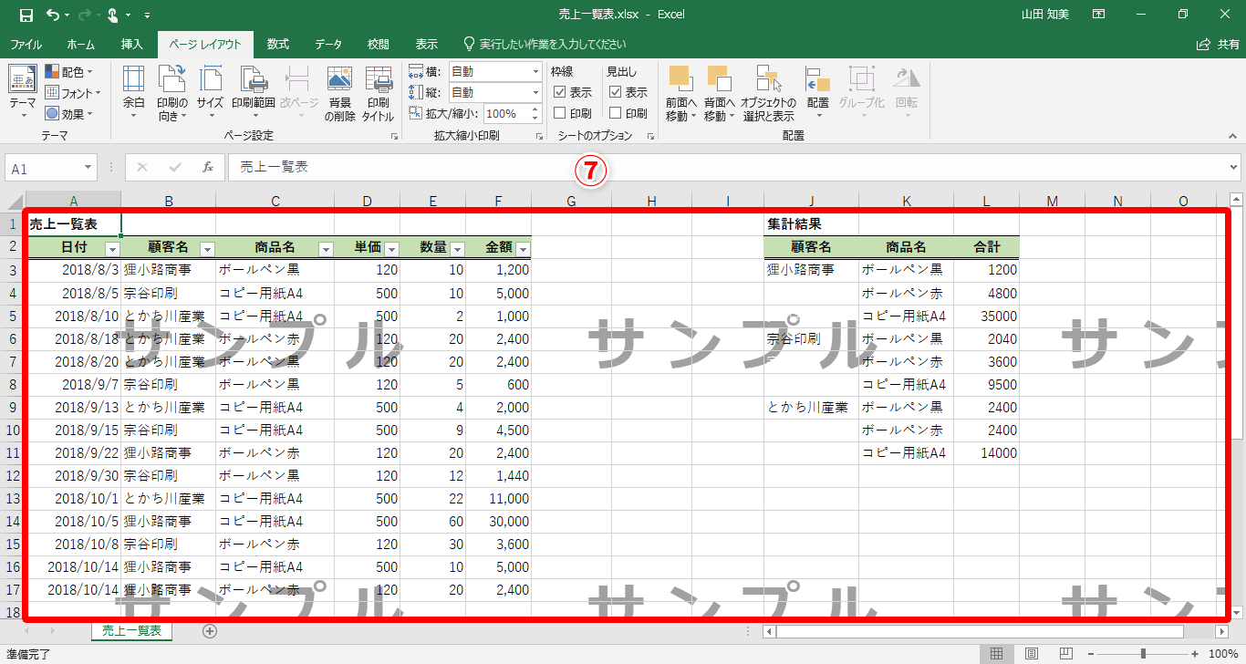Add a new sheet with plus icon
1246x664 pixels.
[x=210, y=631]
